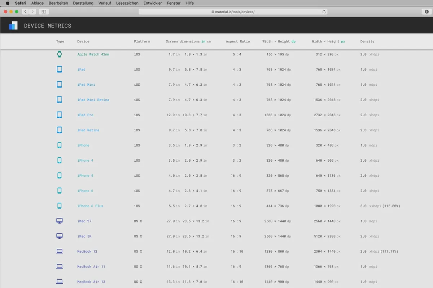
Task: Toggle the 'dp' unit in Width × Height header
Action: 293,41
